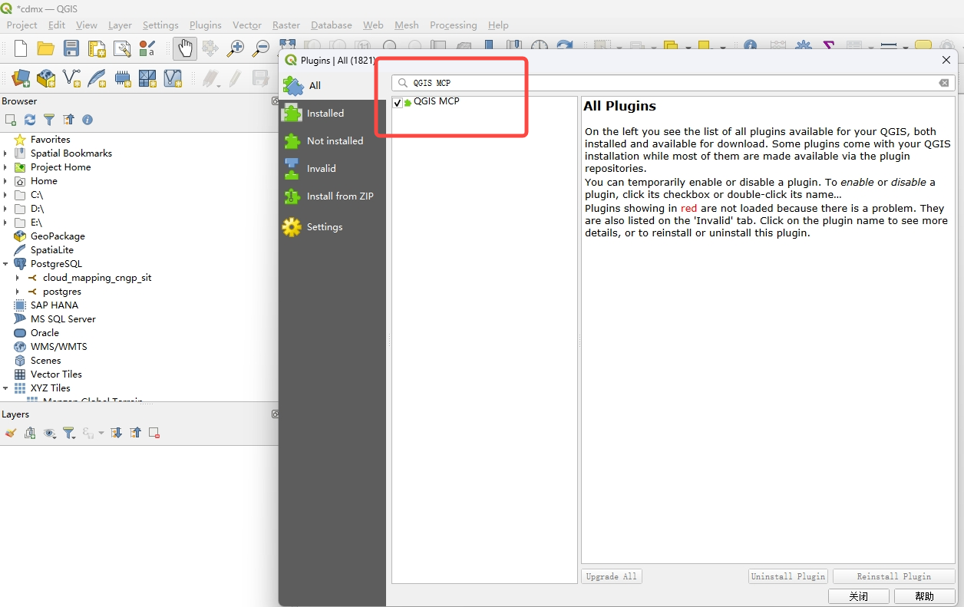The image size is (964, 607).
Task: Clear the plugin search field
Action: pos(944,83)
